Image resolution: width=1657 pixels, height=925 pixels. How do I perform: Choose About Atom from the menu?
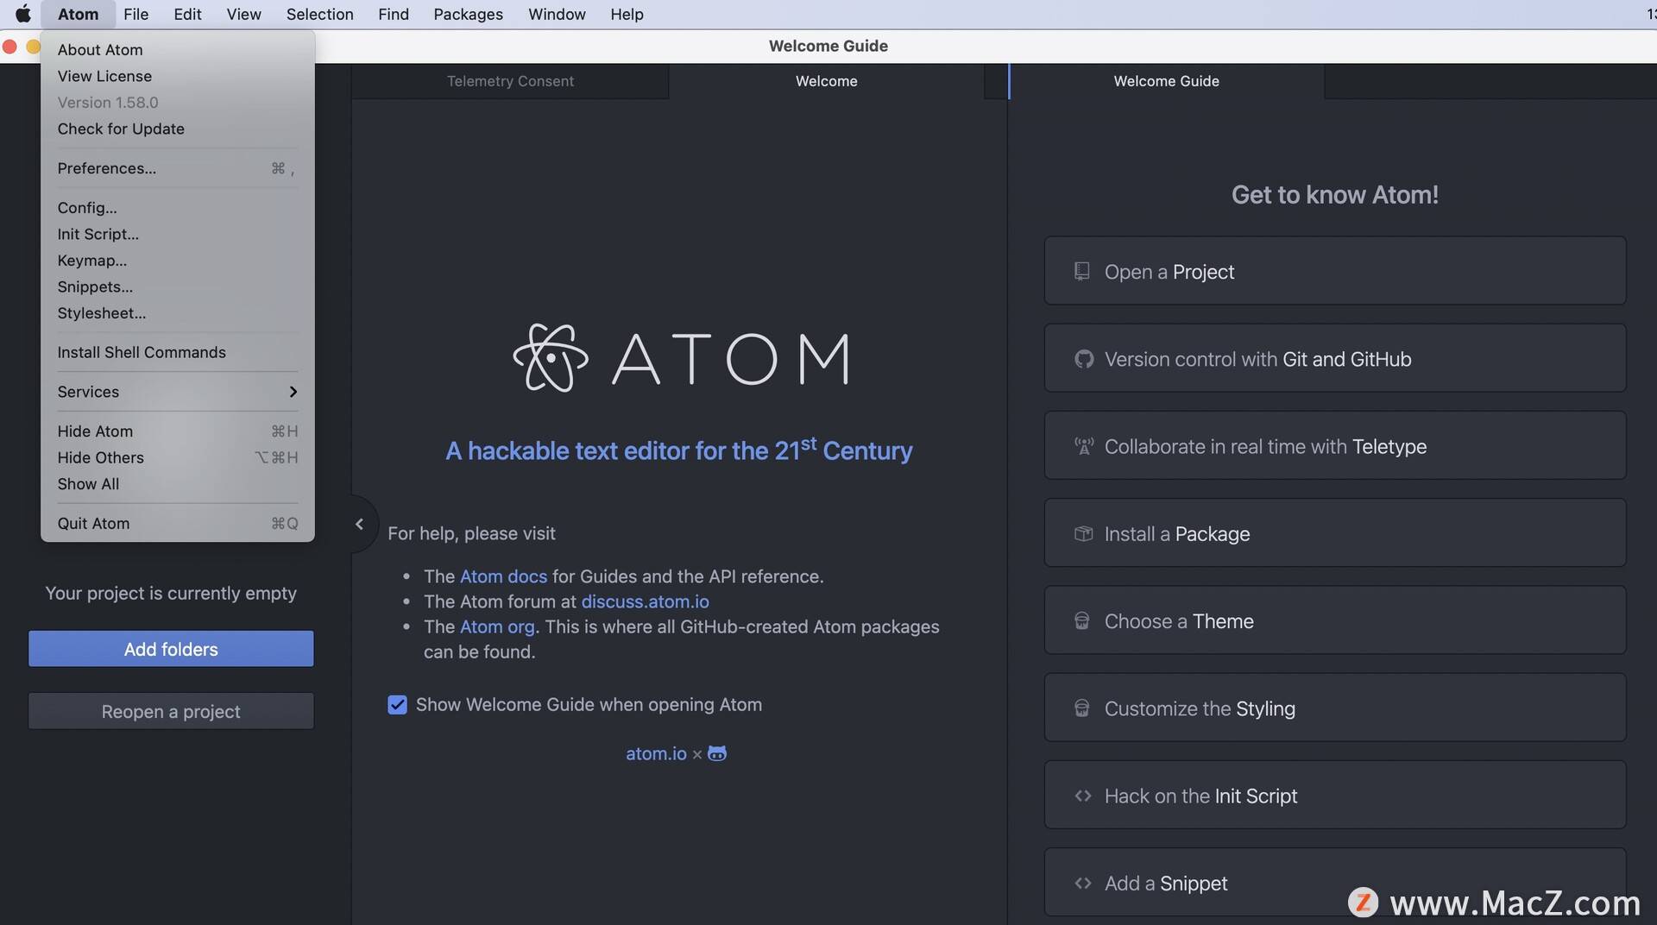(177, 49)
